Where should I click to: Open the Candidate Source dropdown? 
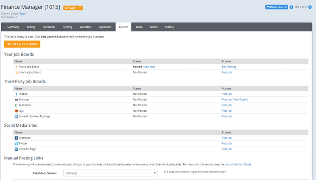(x=110, y=173)
